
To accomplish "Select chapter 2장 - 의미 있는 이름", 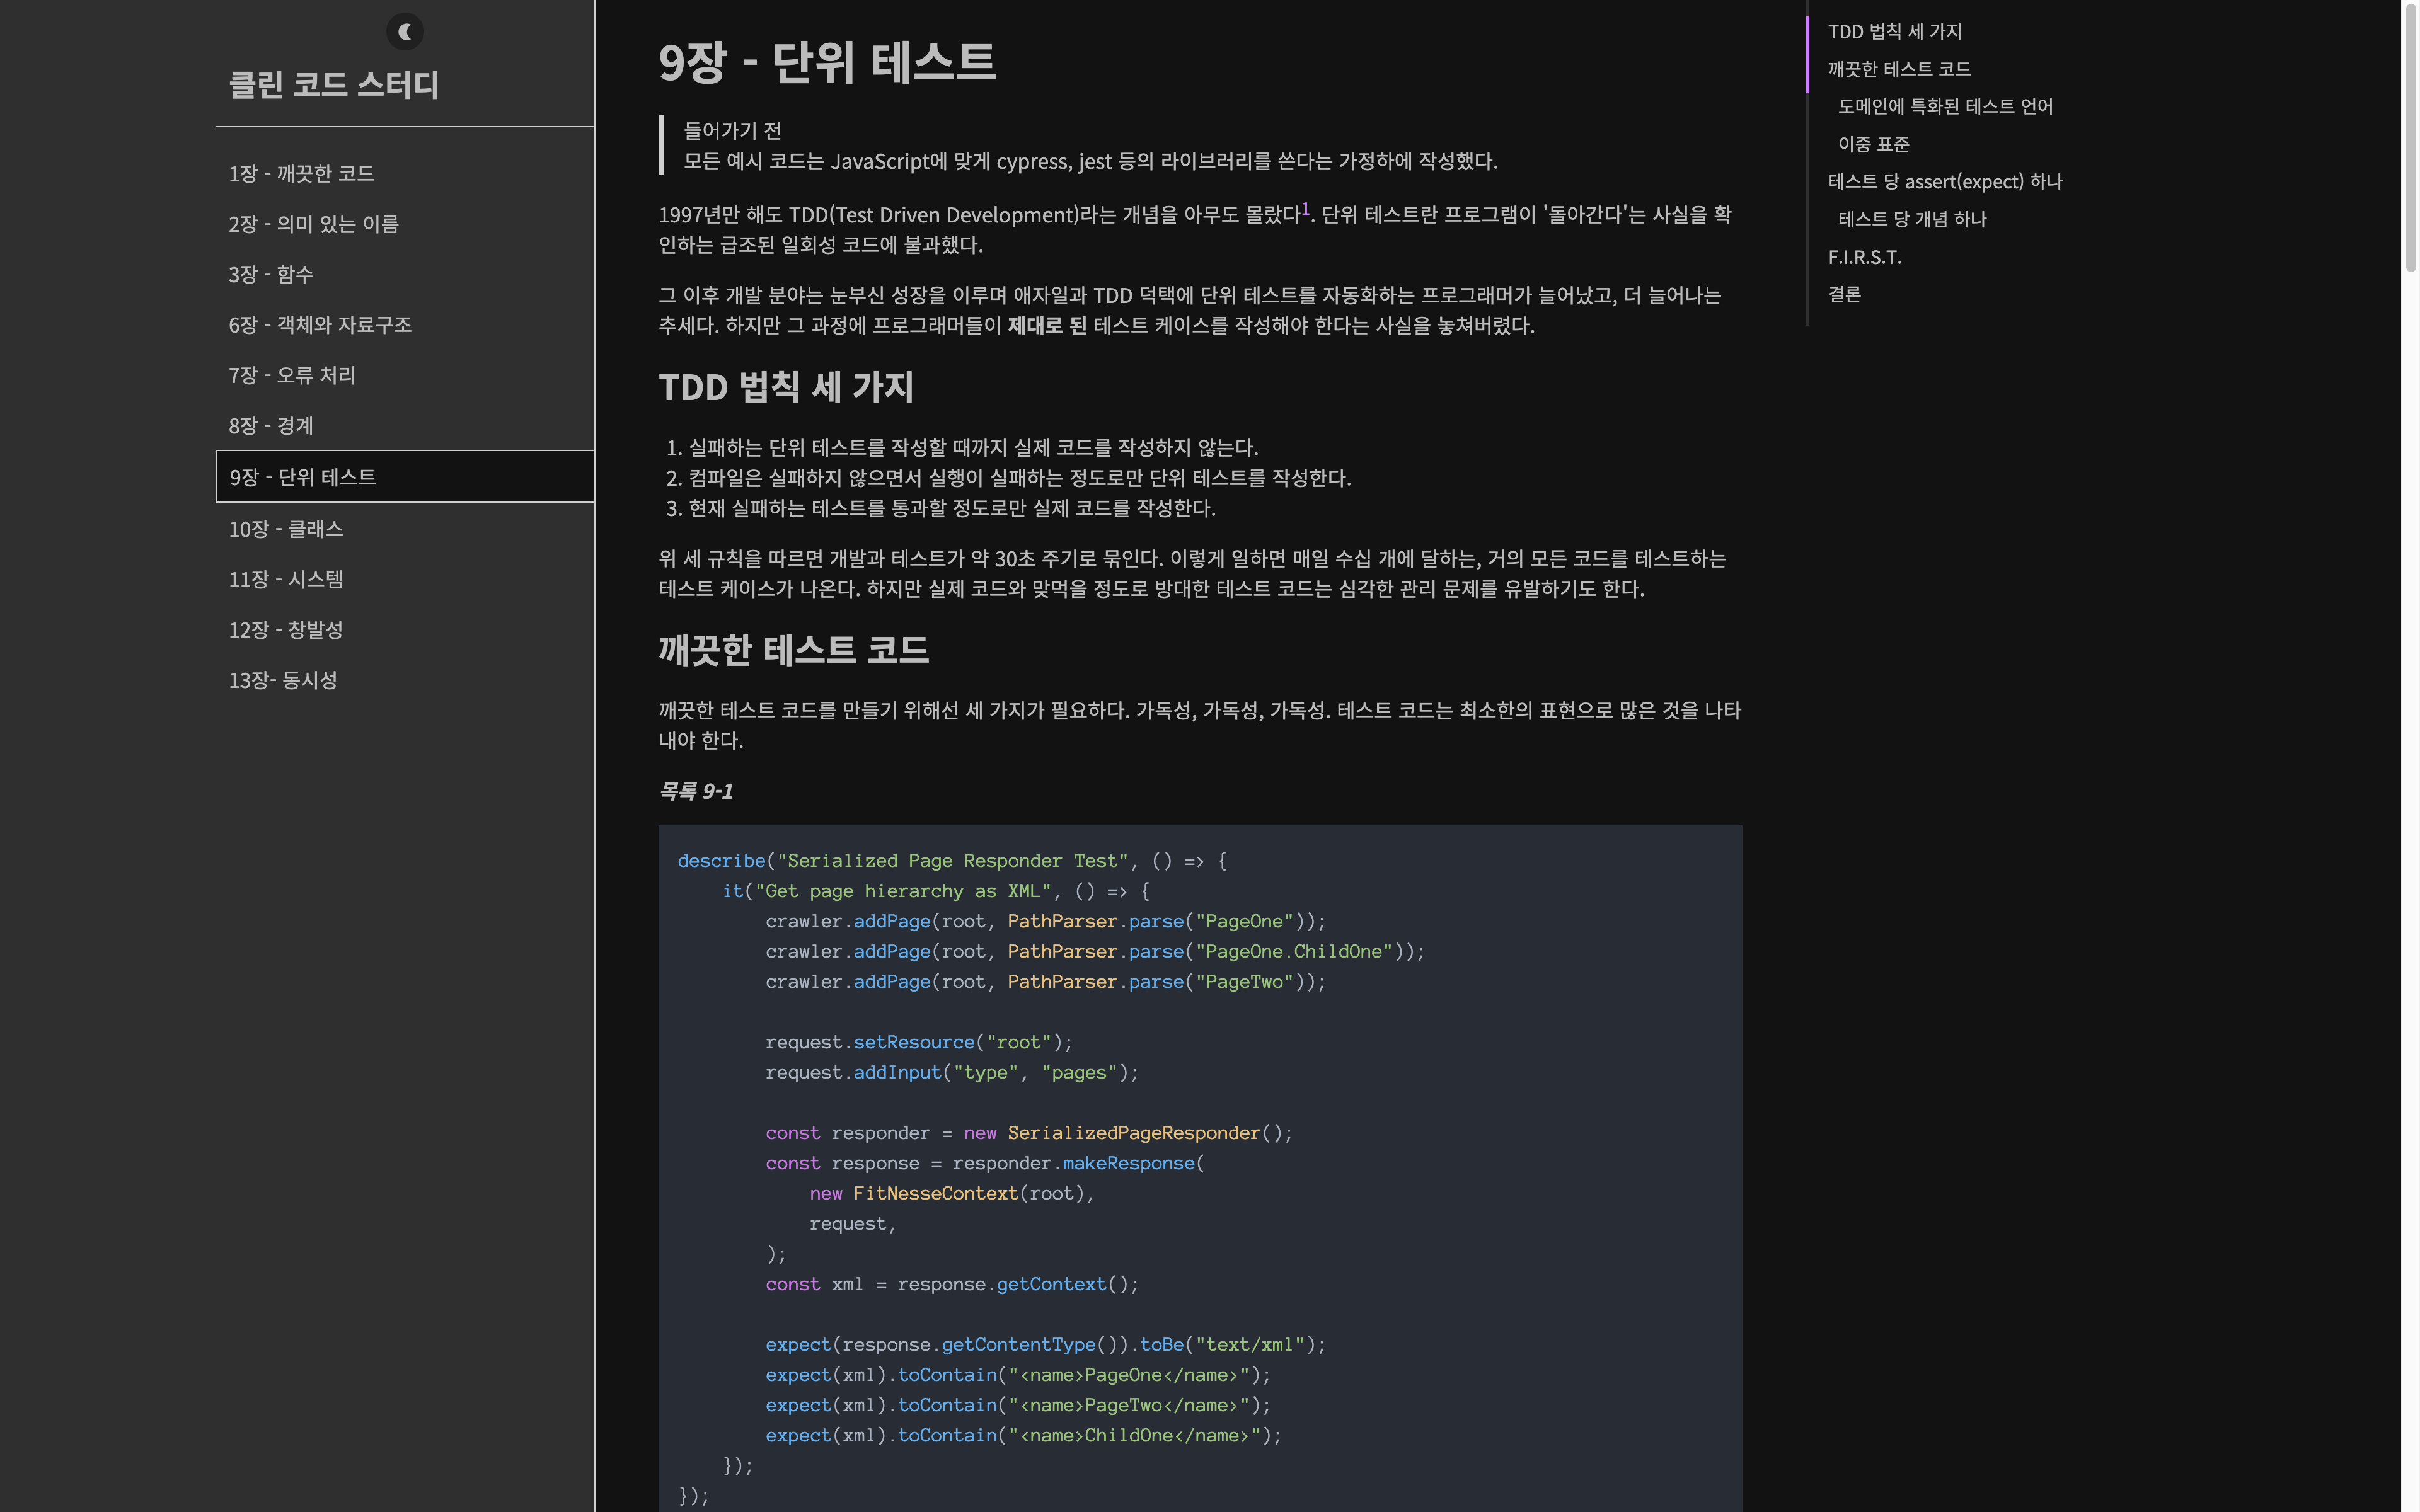I will 313,224.
